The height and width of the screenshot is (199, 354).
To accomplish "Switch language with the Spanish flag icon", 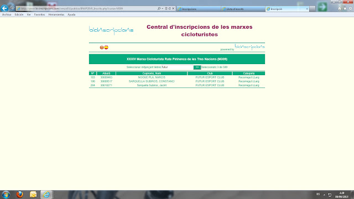I will click(x=106, y=47).
